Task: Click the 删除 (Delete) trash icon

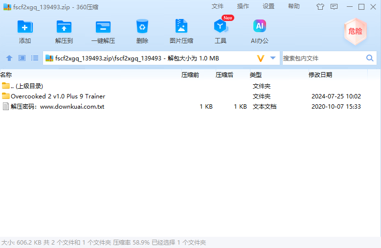Action: [142, 26]
